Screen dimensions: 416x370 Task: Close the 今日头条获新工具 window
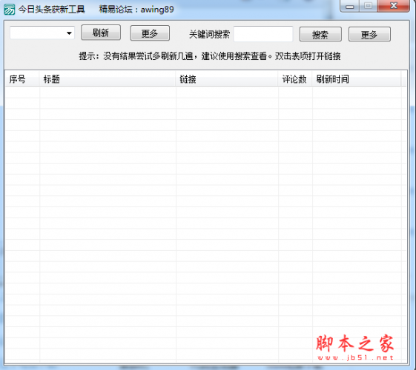pyautogui.click(x=394, y=6)
